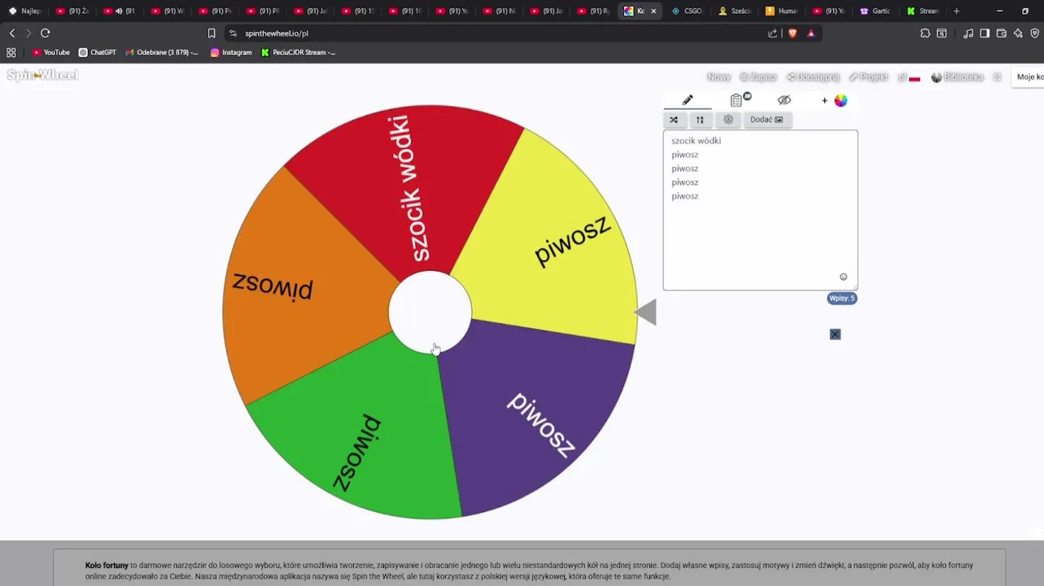Click the red szocik wódki wheel segment
Image resolution: width=1044 pixels, height=586 pixels.
(409, 187)
